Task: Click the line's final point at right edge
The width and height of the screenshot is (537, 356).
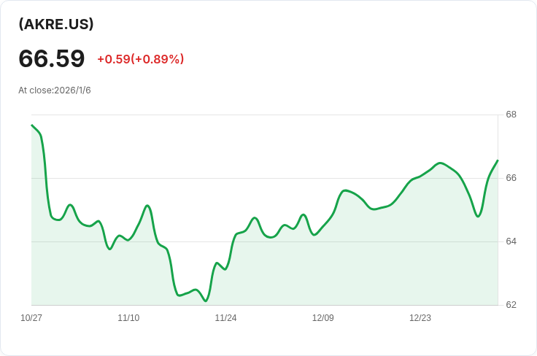Action: click(x=497, y=160)
